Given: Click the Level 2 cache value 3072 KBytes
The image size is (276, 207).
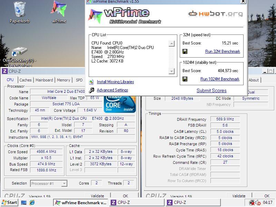Looking at the screenshot, I should [101, 164].
